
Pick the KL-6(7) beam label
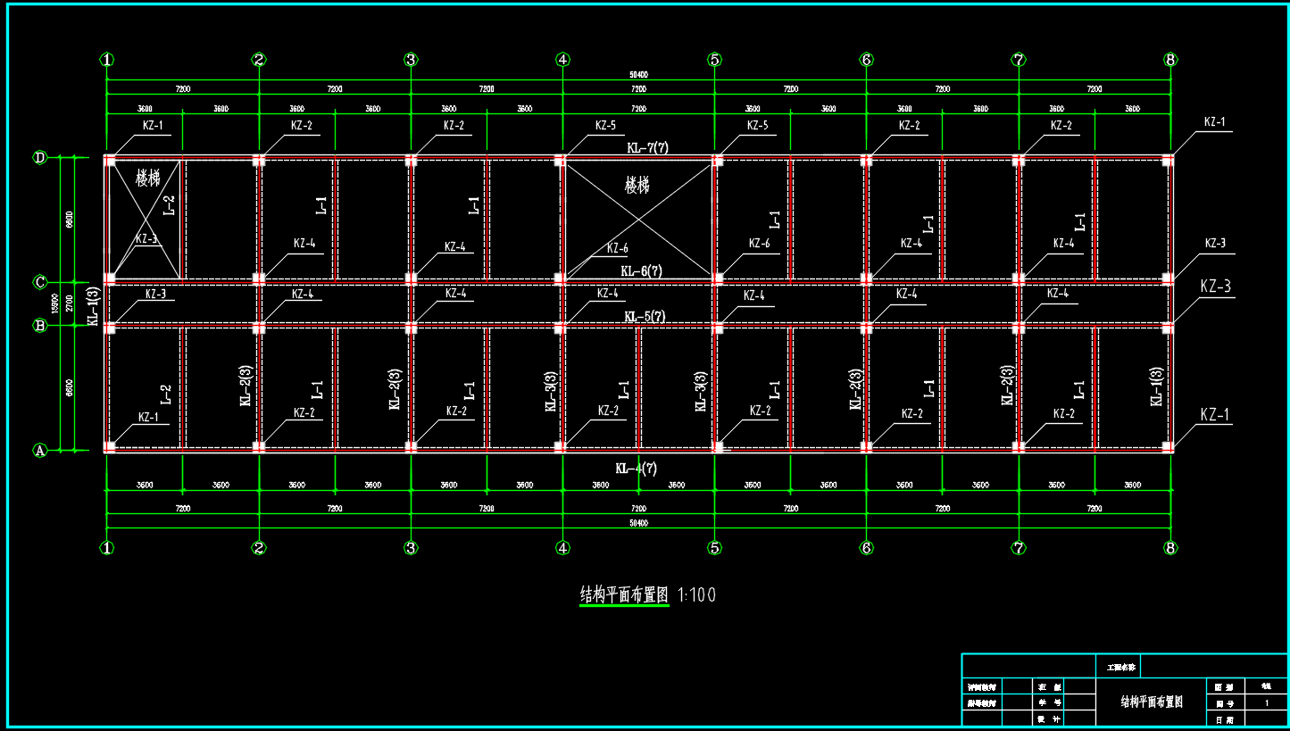[x=642, y=271]
